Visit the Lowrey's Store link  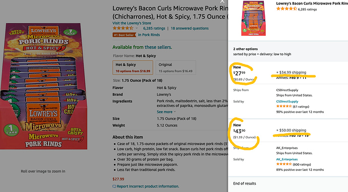[132, 23]
